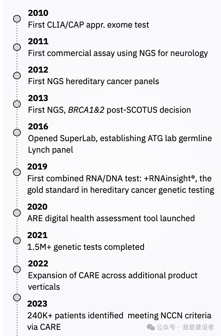Click the 2016 timeline marker circle
The width and height of the screenshot is (221, 336).
click(17, 132)
